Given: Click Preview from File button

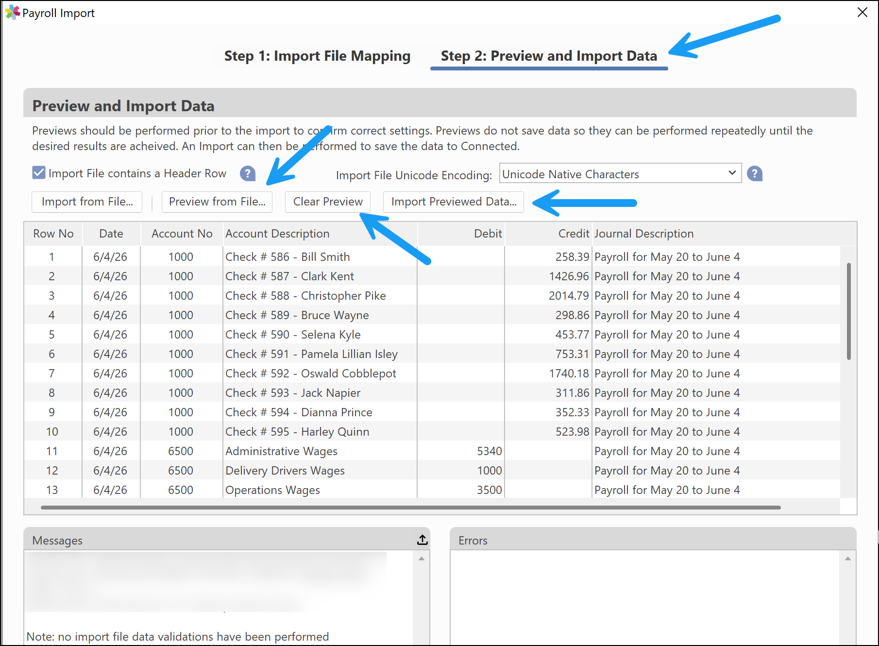Looking at the screenshot, I should coord(217,202).
